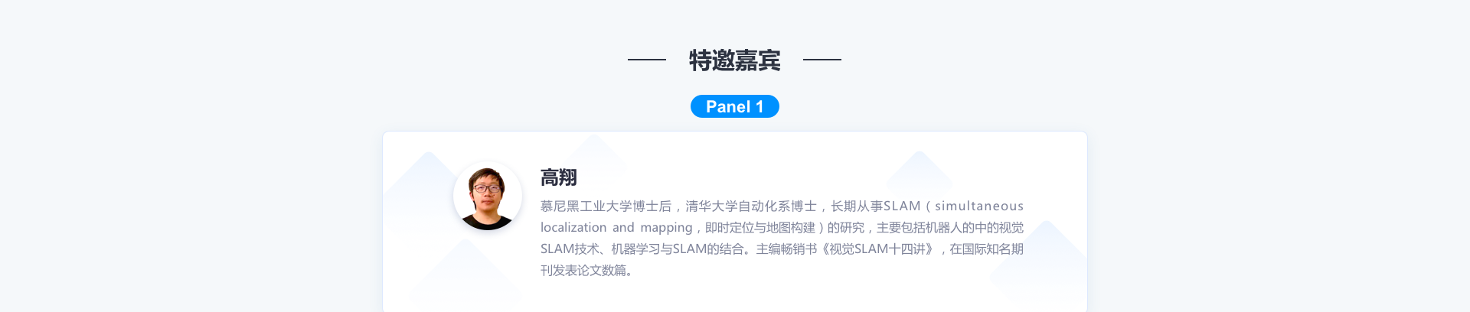Screen dimensions: 1470x312
Task: Click the word simultaneous in the bio
Action: tap(979, 206)
